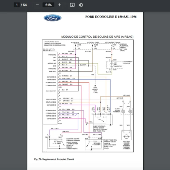
Task: Toggle the fit to page icon
Action: click(72, 5)
